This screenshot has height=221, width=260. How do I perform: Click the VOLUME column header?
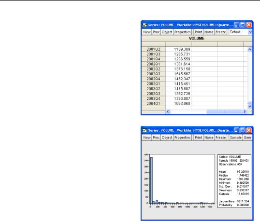(197, 39)
